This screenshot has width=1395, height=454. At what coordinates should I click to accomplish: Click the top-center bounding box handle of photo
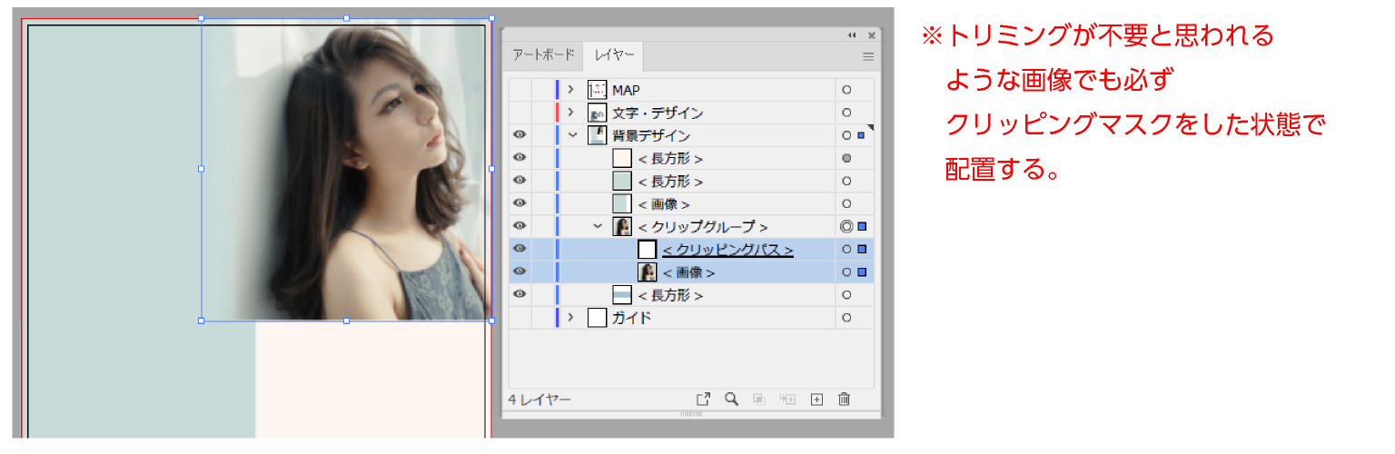tap(346, 17)
